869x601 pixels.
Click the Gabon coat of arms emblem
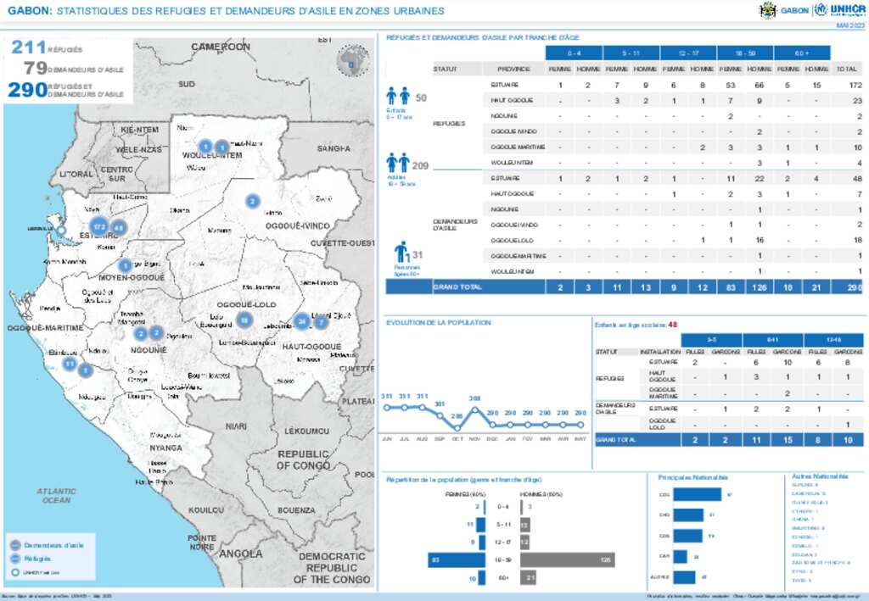767,11
